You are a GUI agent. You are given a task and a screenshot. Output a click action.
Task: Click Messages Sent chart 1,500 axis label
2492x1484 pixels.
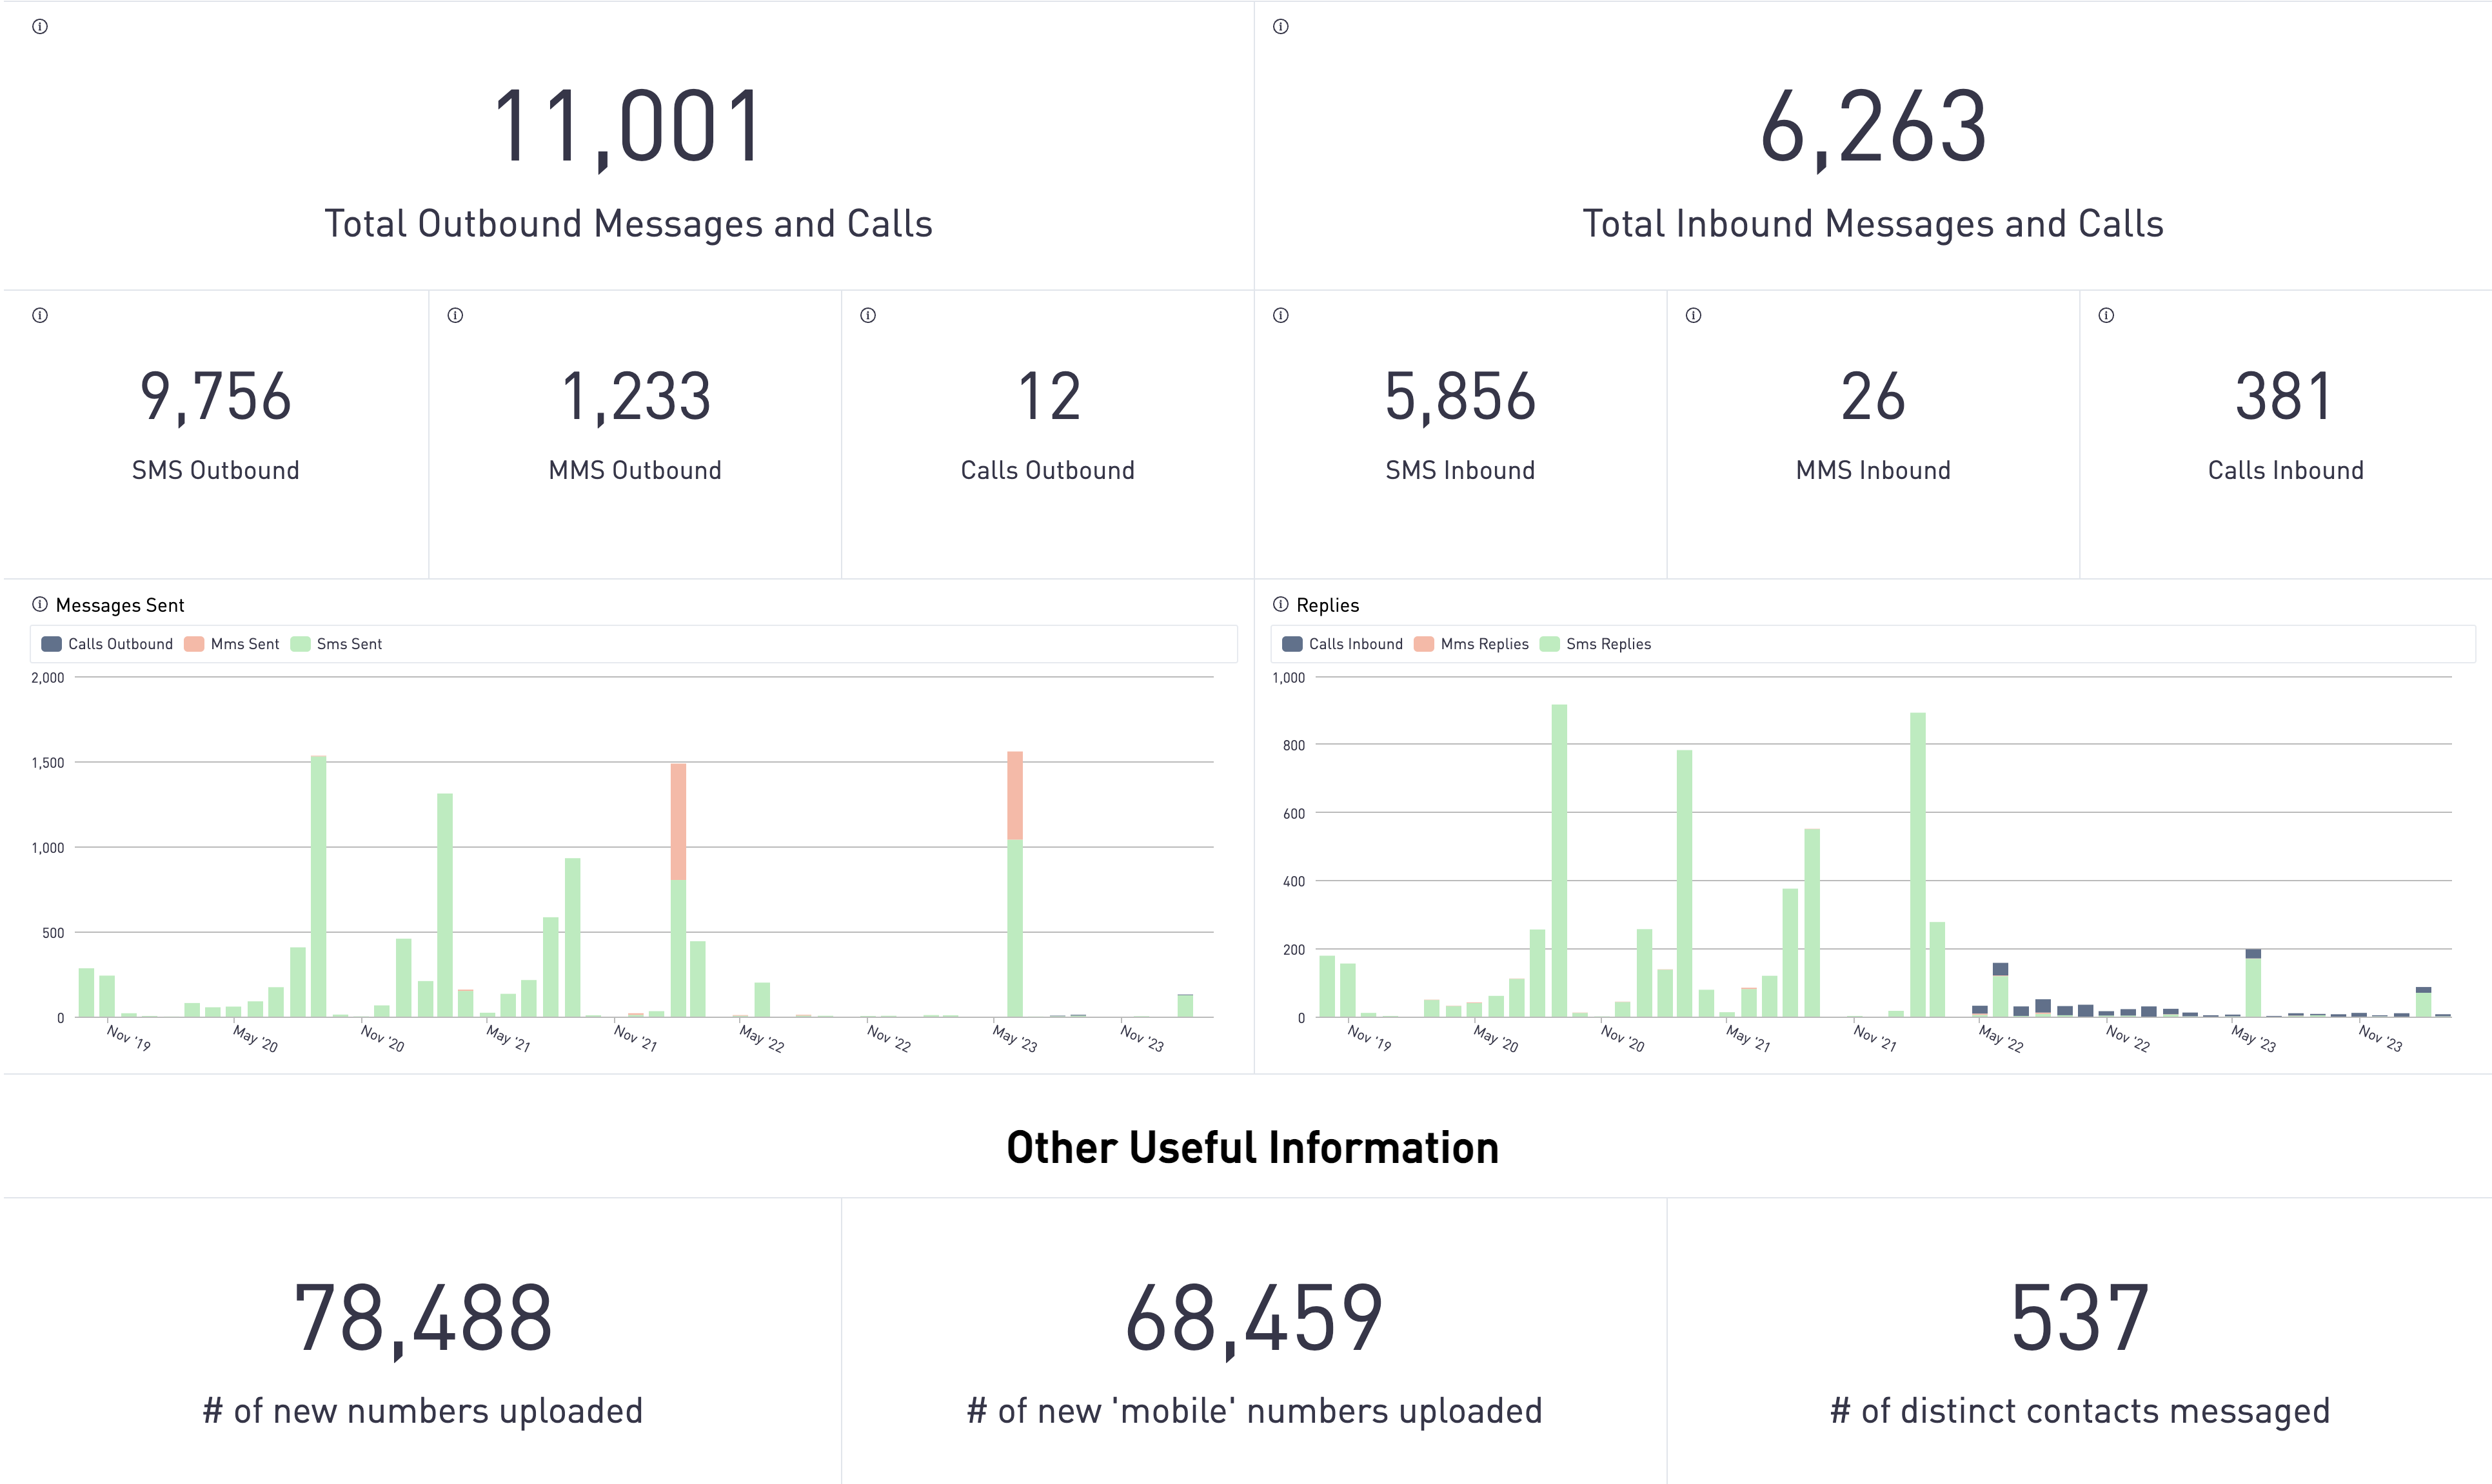pos(48,763)
